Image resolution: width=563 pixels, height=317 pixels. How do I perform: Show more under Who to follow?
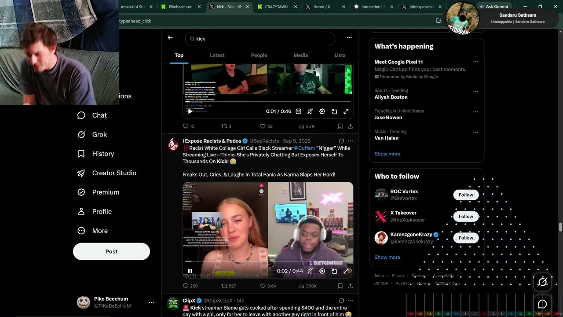387,258
